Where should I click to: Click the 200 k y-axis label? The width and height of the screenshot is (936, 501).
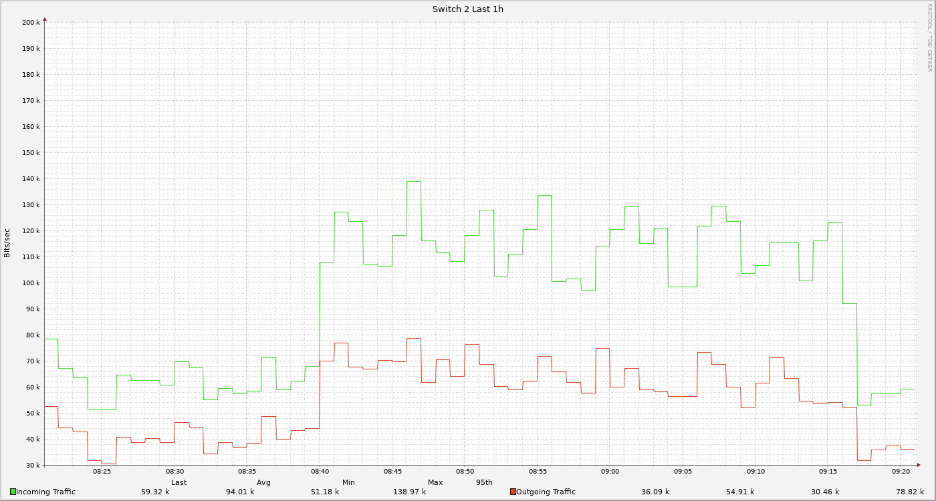(x=31, y=23)
